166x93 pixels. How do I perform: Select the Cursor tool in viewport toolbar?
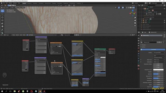(2, 14)
